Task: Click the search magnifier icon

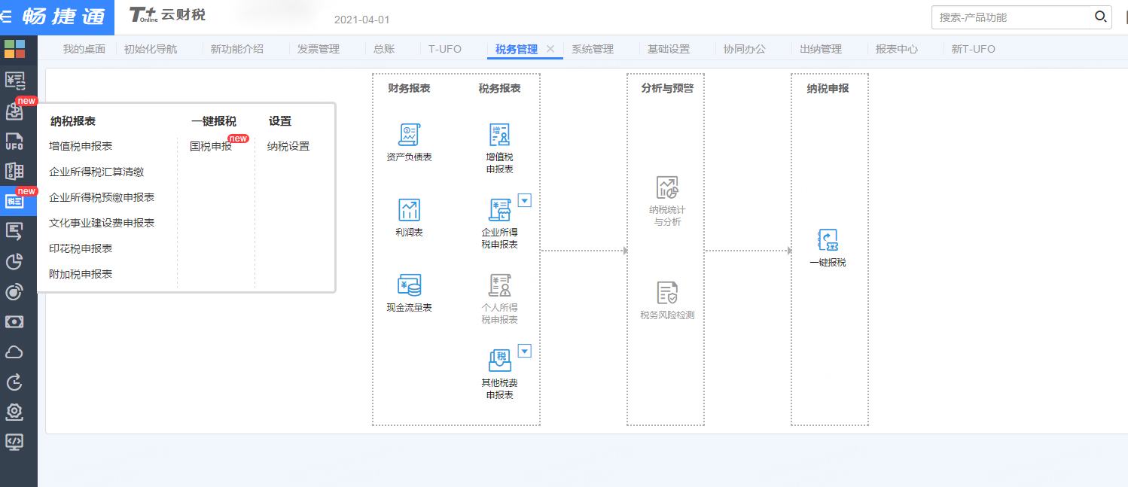Action: pyautogui.click(x=1100, y=17)
